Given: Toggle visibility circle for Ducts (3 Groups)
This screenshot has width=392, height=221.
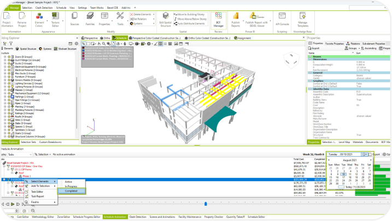Looking at the screenshot, I should click(9, 63).
